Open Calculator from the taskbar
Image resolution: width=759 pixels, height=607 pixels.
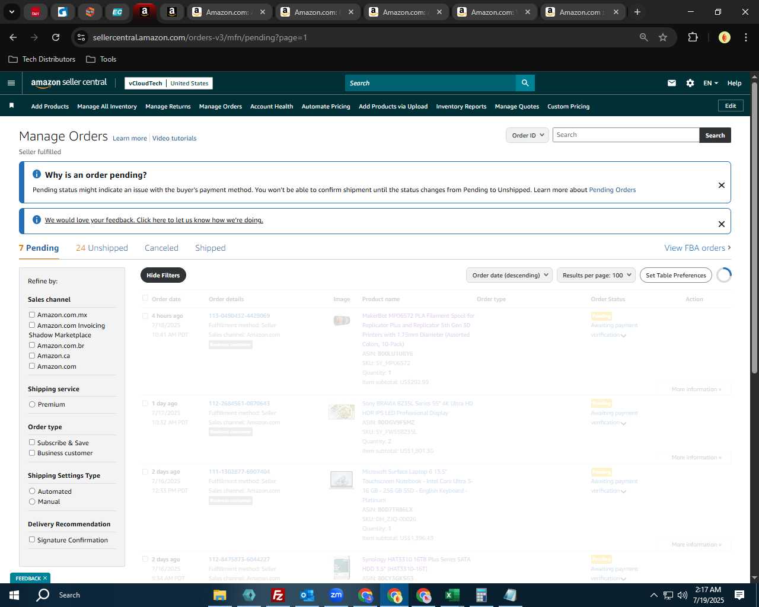point(481,595)
